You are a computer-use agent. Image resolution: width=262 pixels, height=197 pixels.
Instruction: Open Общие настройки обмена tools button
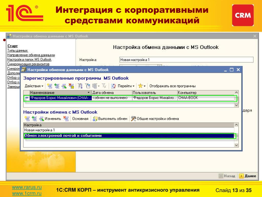click(x=155, y=119)
